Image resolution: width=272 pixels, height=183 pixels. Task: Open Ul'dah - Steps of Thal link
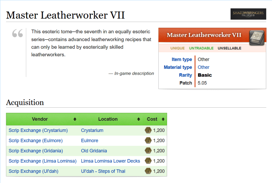[103, 171]
